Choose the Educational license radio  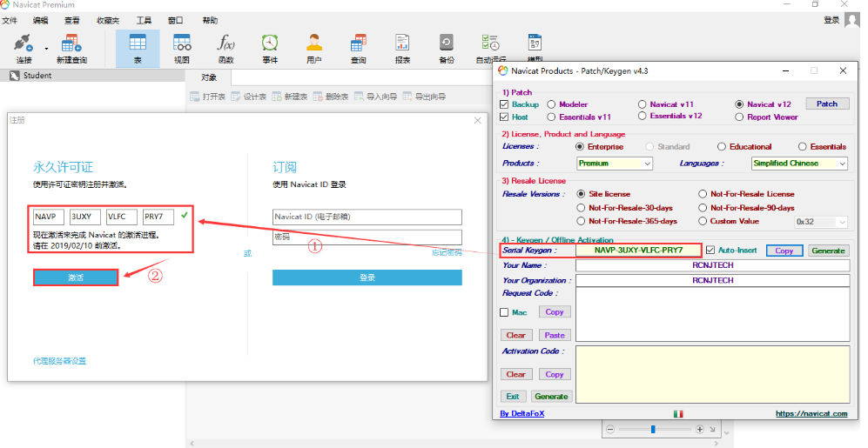[722, 146]
